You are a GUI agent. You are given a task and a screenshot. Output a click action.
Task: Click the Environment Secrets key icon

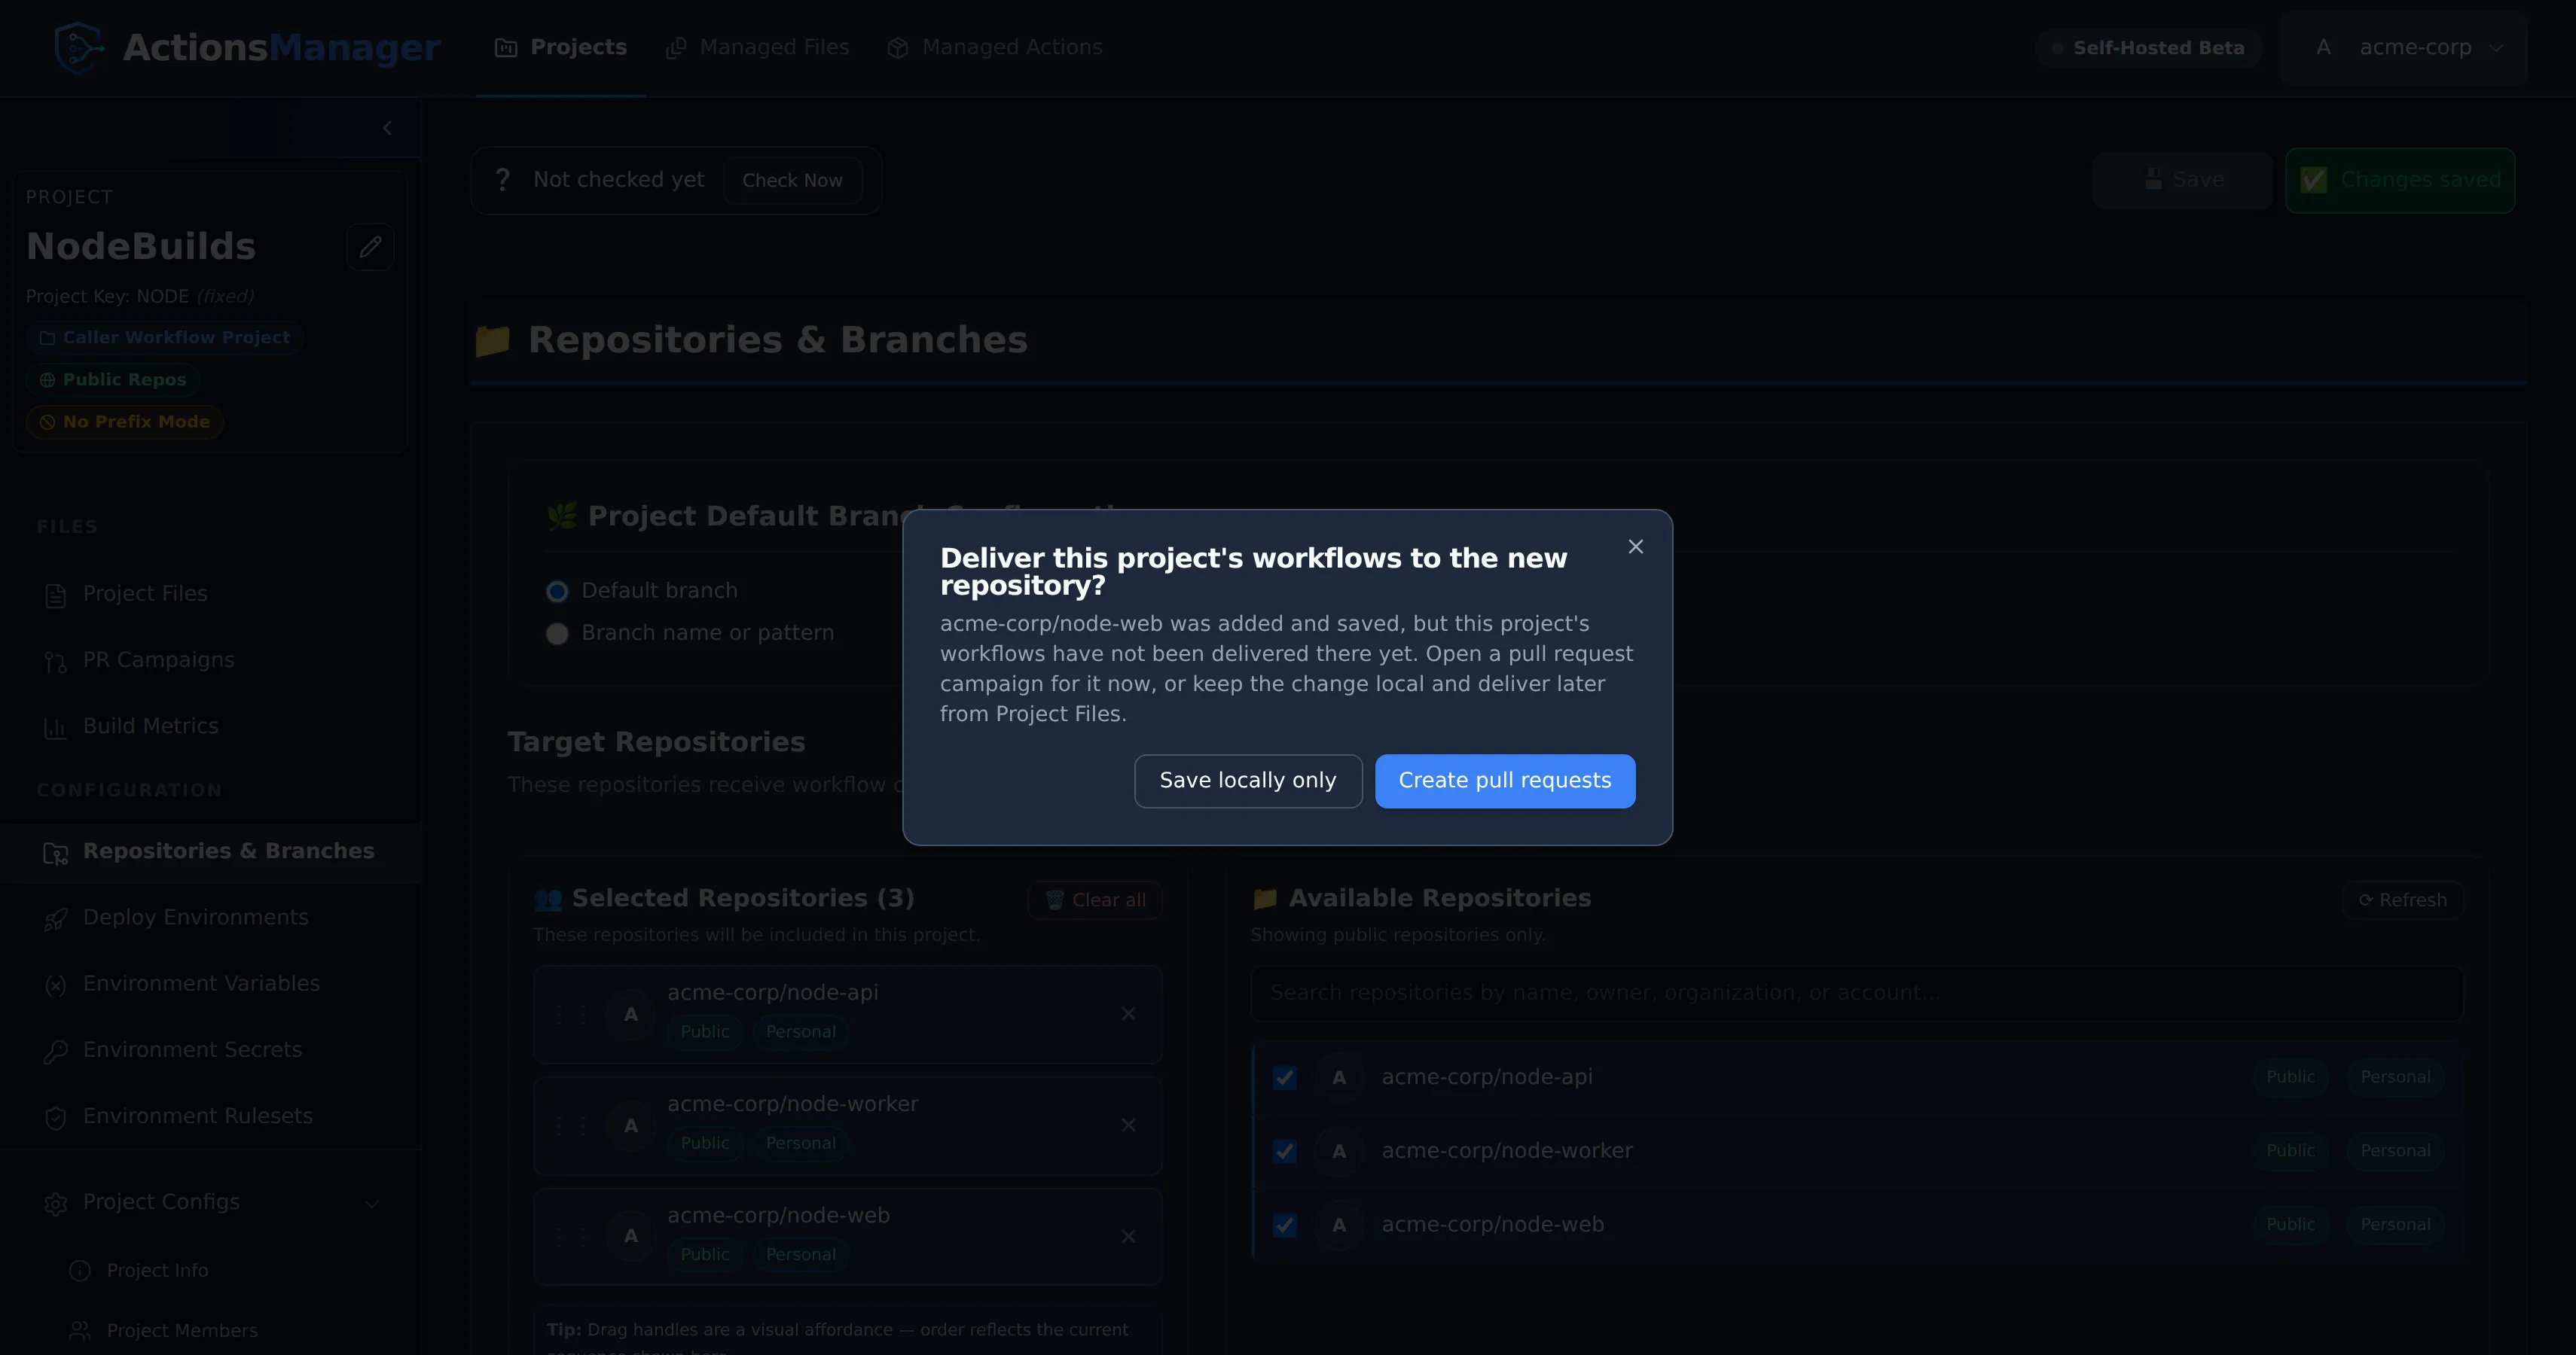coord(55,1051)
